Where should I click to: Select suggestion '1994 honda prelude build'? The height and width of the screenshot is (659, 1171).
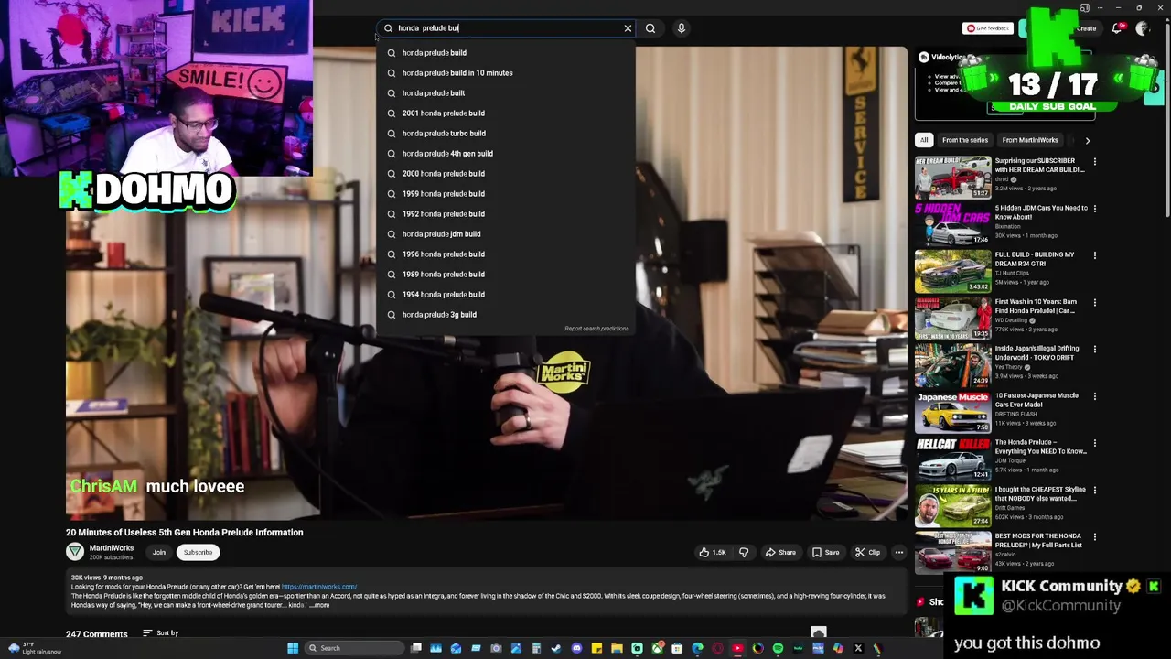coord(506,295)
